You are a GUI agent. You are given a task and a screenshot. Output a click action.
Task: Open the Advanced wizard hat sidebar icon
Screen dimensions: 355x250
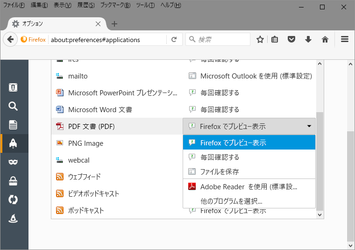click(13, 218)
